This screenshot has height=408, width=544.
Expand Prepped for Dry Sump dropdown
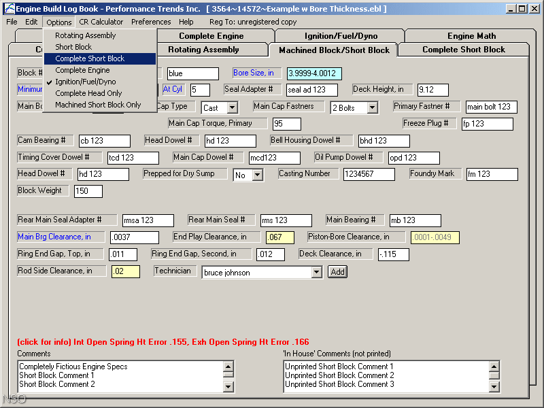click(x=257, y=175)
